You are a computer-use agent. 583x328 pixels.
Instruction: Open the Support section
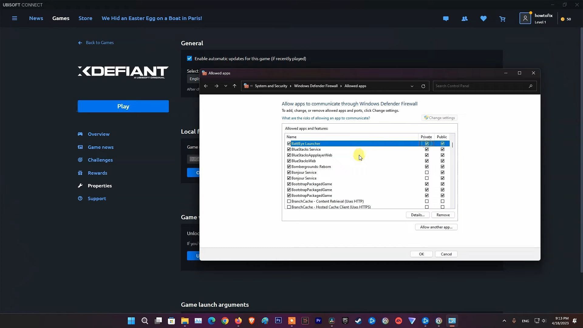[x=97, y=198]
